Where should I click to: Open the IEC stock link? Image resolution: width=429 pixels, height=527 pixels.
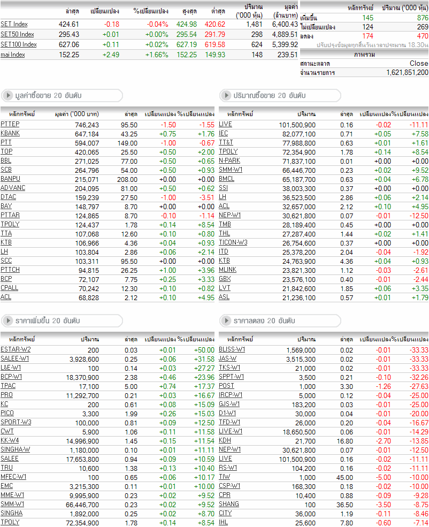coord(224,133)
